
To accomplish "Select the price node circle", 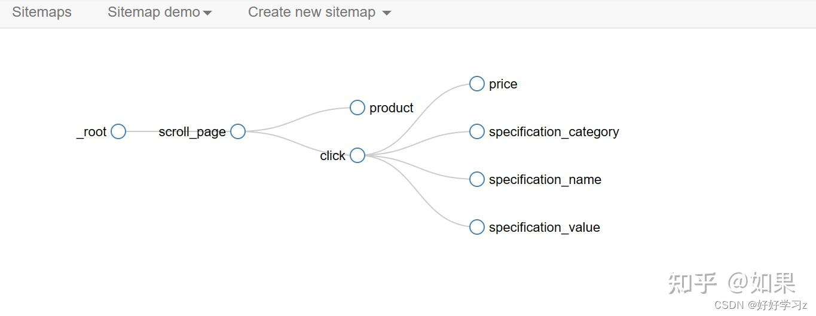I will [x=476, y=84].
